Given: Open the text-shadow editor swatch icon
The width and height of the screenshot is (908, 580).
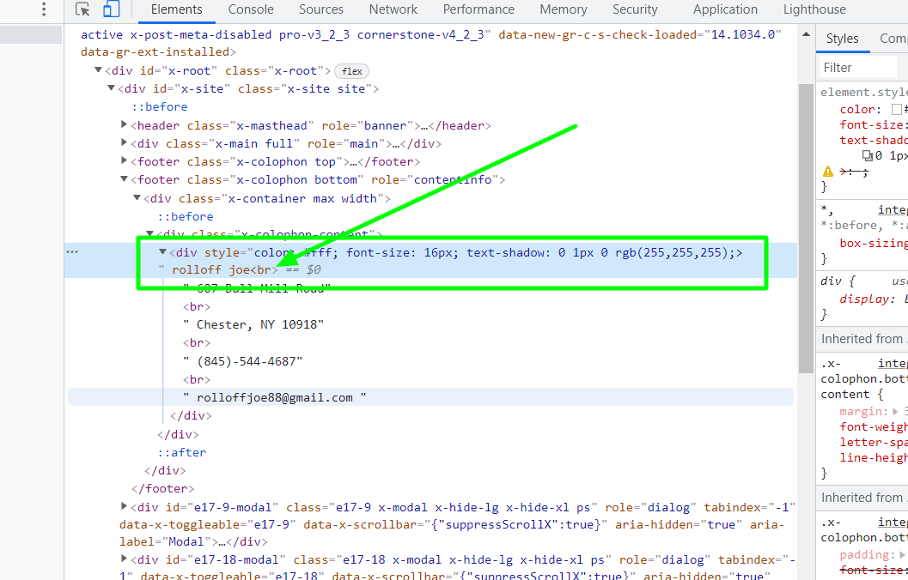Looking at the screenshot, I should pyautogui.click(x=867, y=156).
